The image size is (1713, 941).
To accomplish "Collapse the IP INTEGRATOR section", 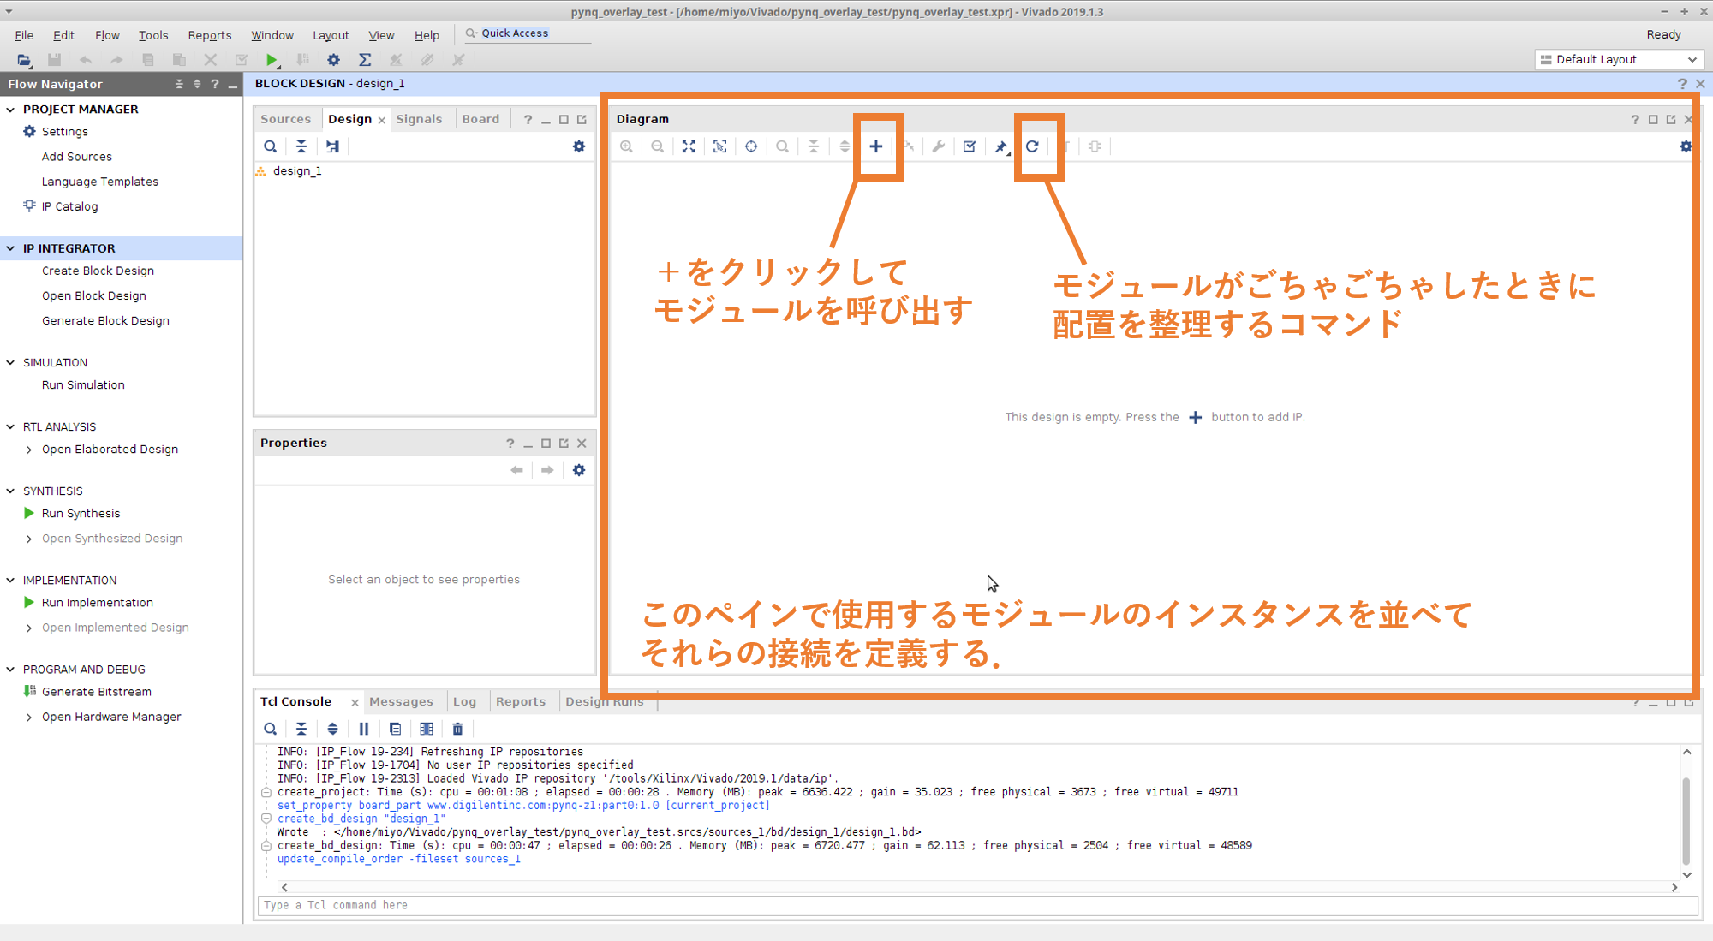I will click(x=10, y=248).
